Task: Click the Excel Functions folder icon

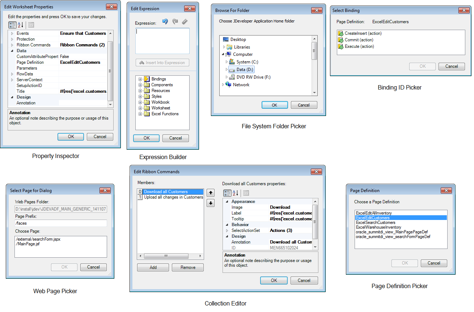Action: [147, 114]
